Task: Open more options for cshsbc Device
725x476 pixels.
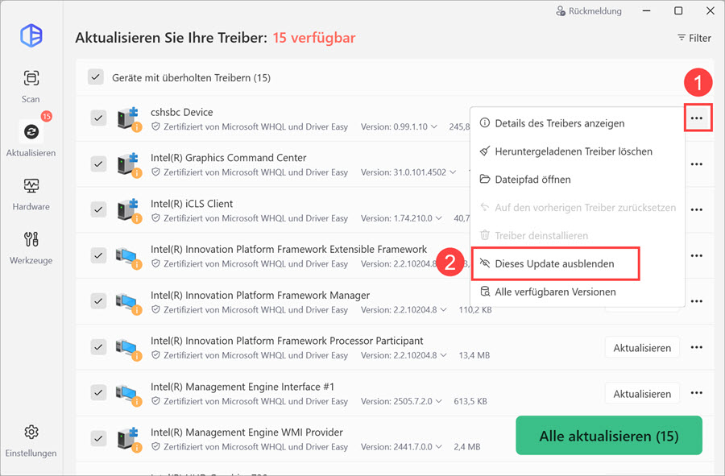Action: point(697,118)
